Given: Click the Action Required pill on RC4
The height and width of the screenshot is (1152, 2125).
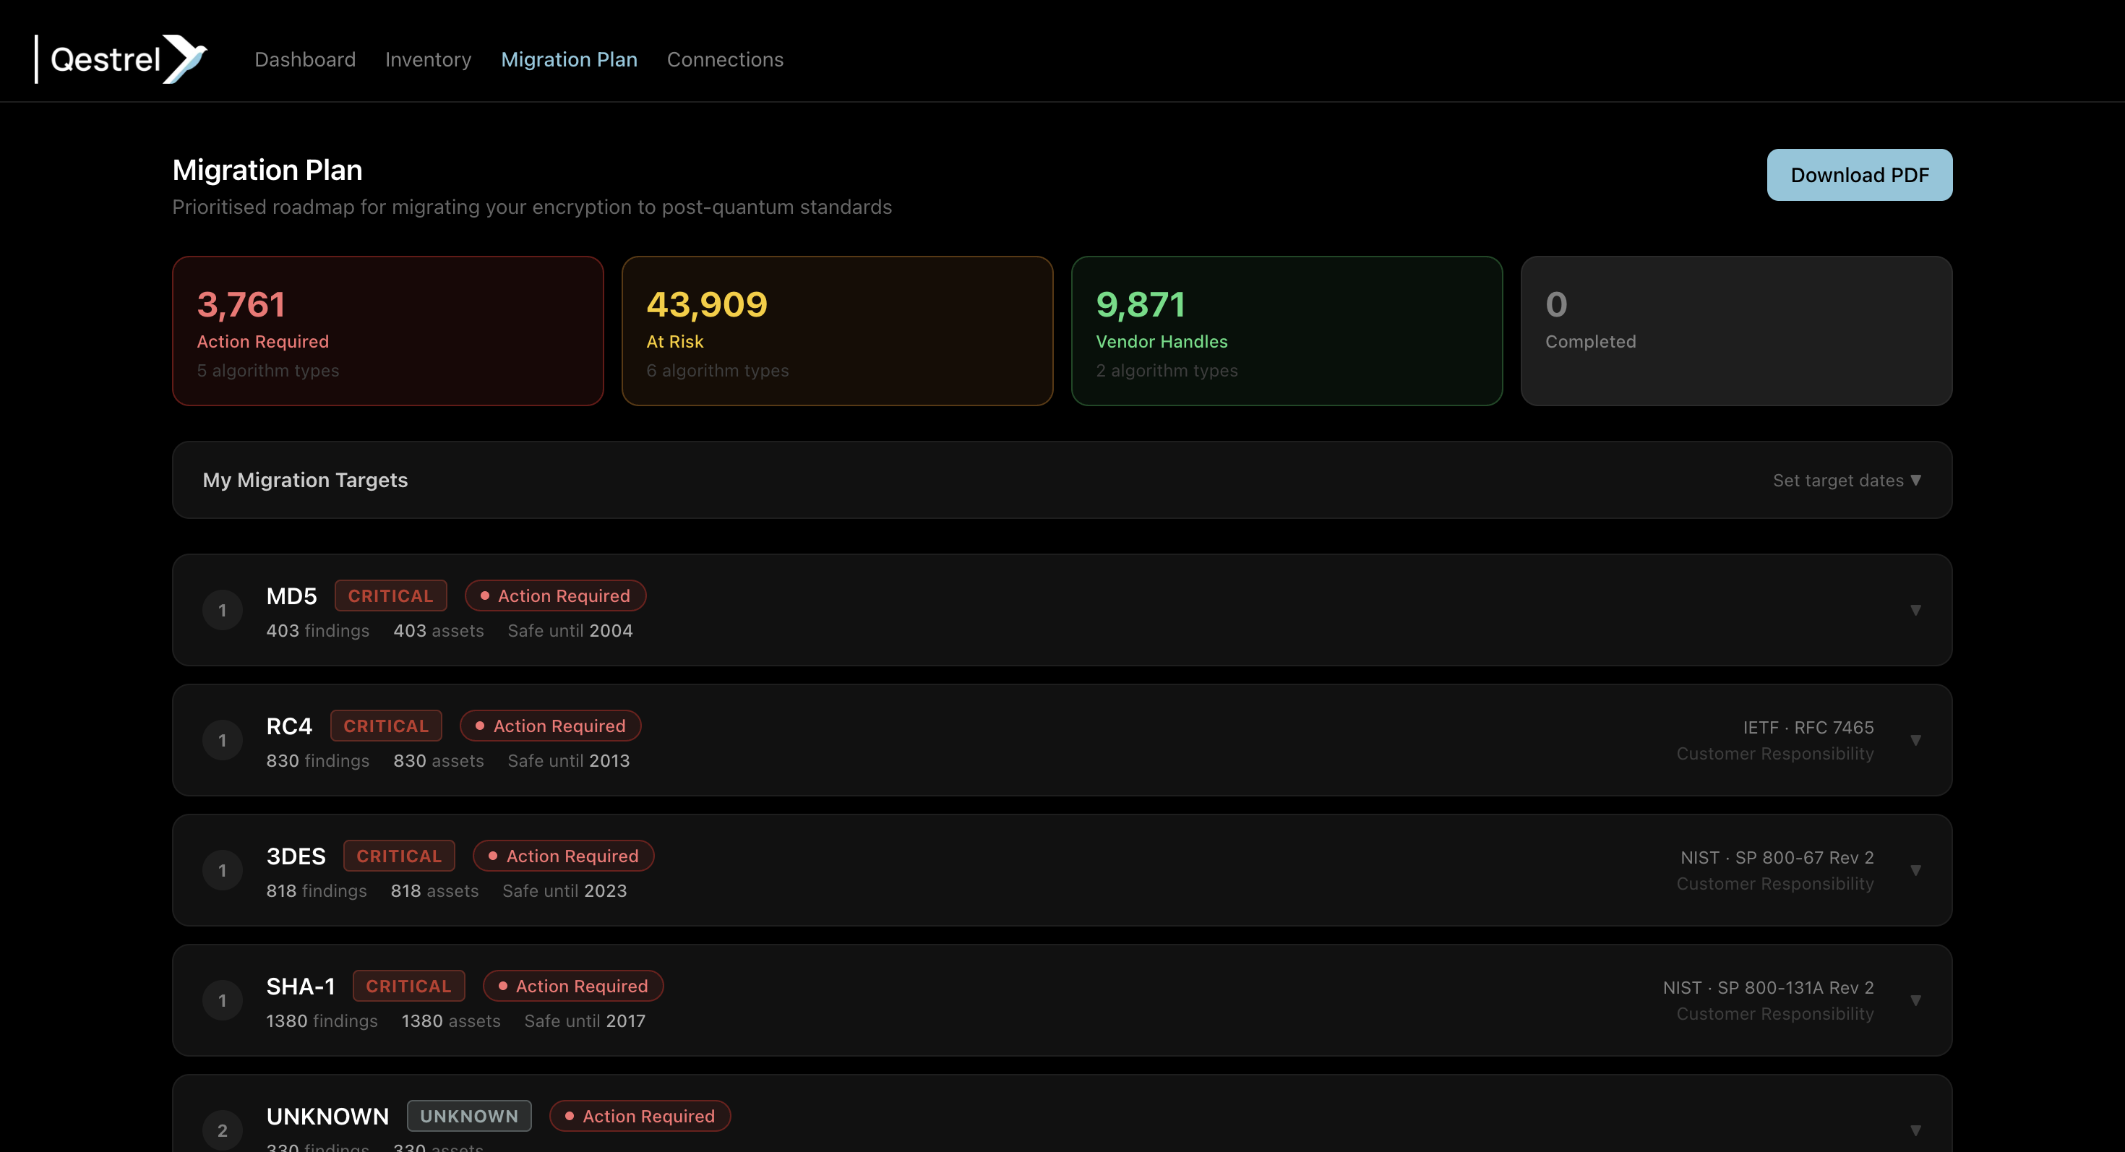Looking at the screenshot, I should 550,726.
